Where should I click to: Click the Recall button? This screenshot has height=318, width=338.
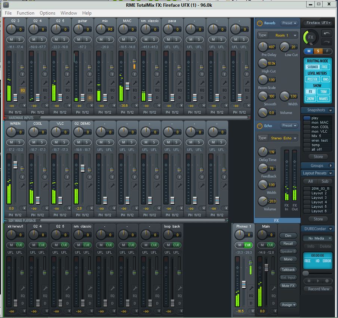[x=288, y=244]
